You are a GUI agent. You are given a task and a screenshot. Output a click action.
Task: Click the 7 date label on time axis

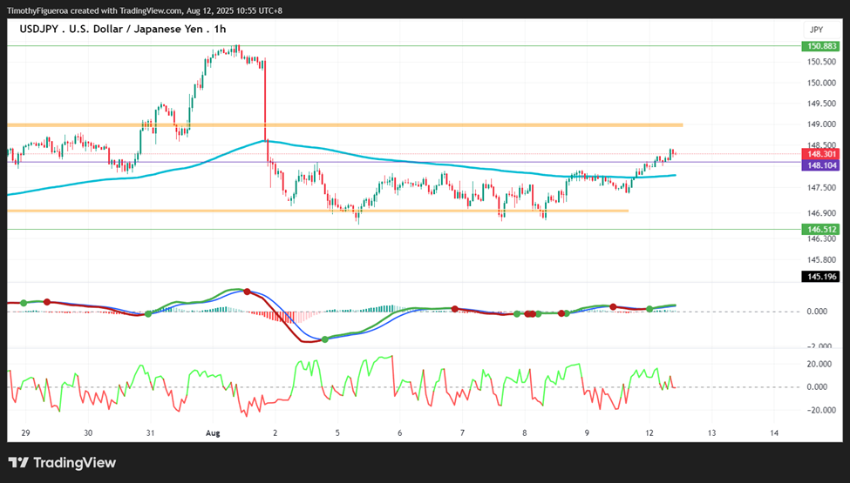(x=462, y=433)
